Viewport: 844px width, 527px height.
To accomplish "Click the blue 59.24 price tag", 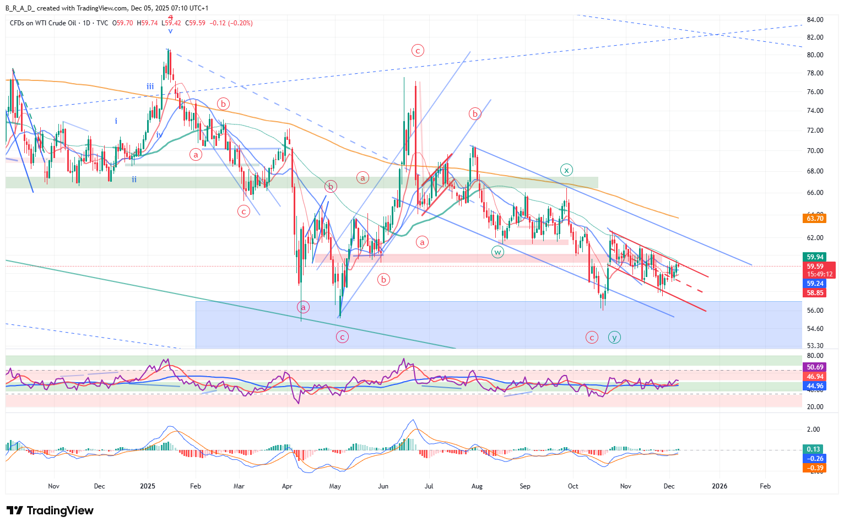I will (x=815, y=284).
